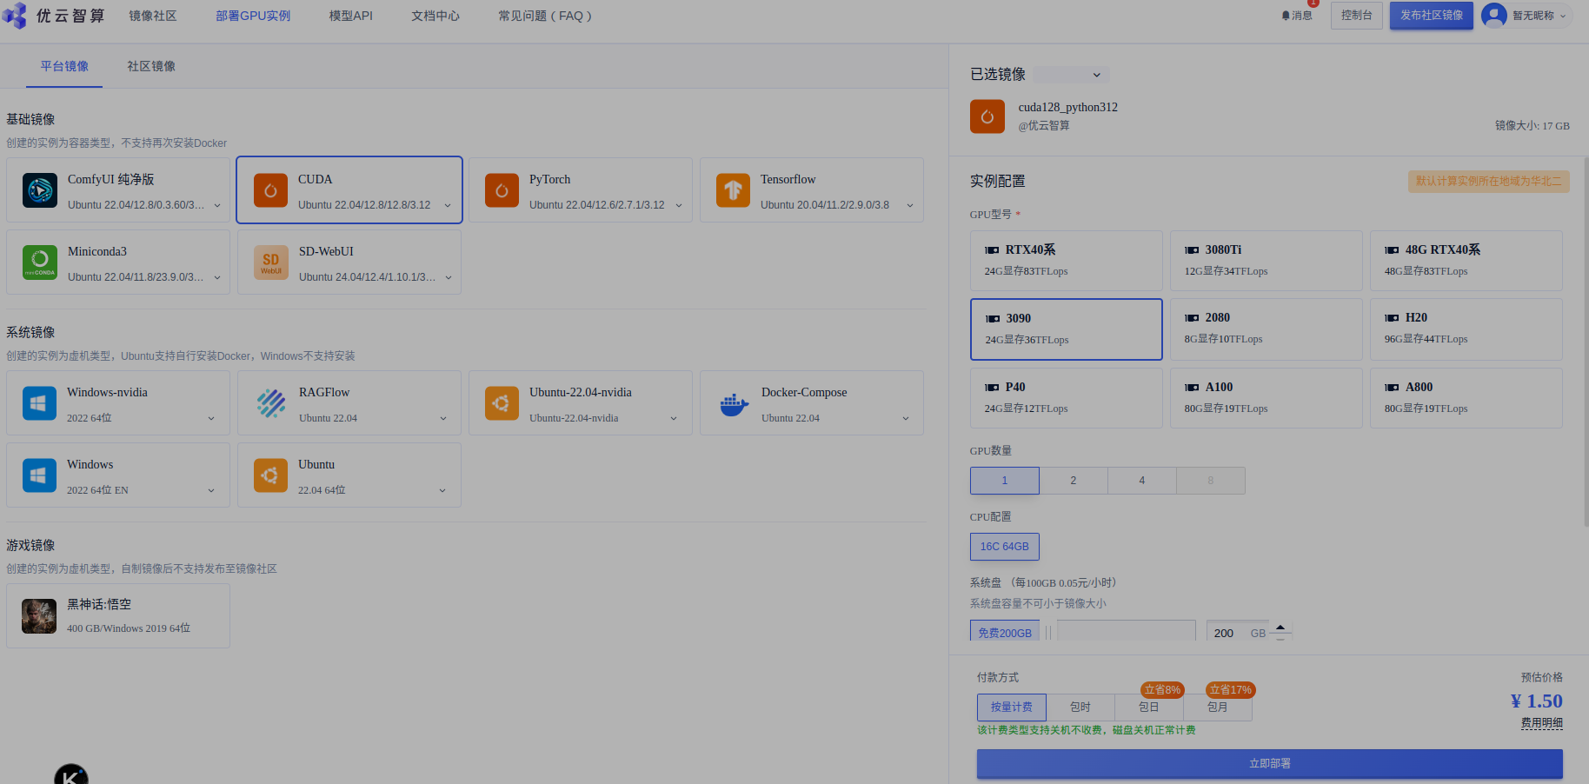Click the Miniconda3 image icon

coord(40,262)
